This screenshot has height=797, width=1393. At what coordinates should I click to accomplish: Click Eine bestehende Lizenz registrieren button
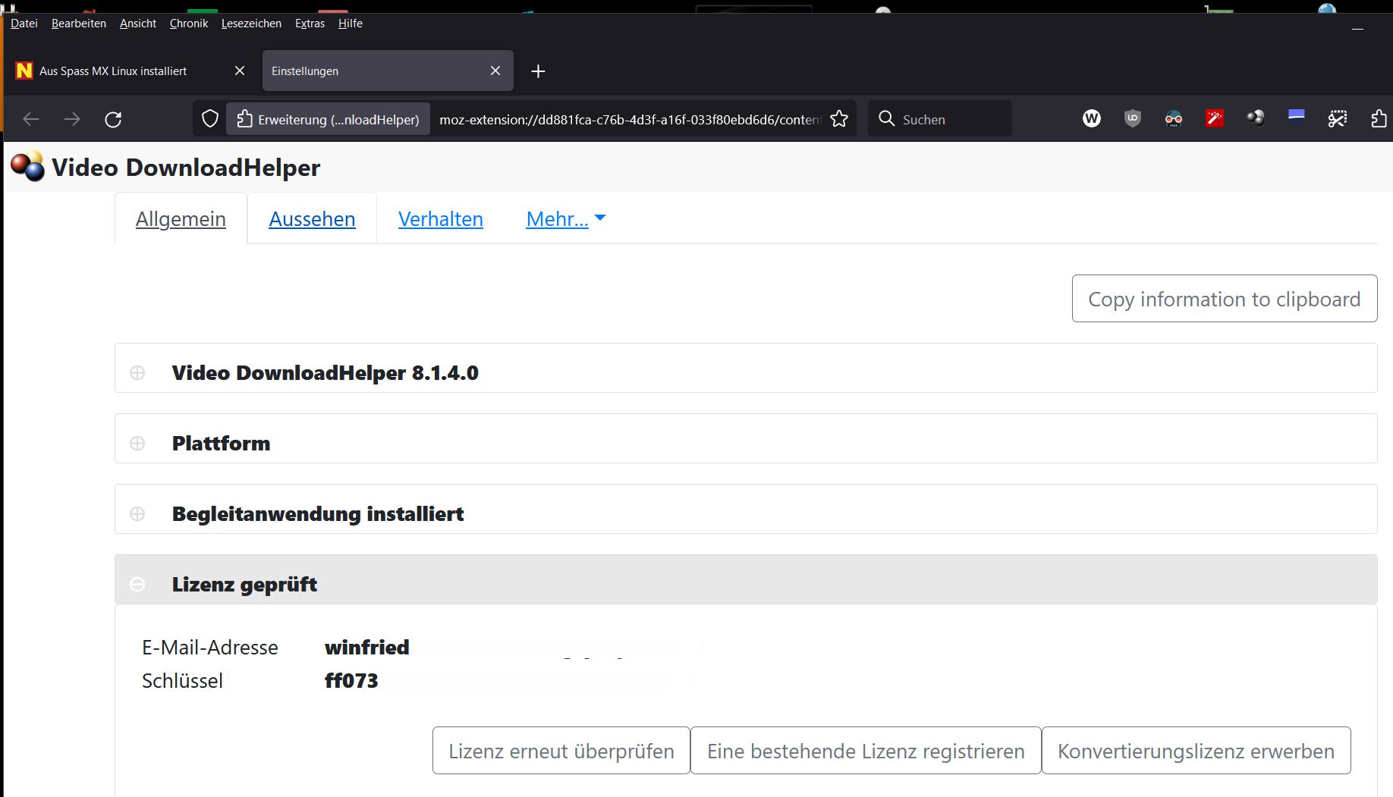(x=866, y=751)
